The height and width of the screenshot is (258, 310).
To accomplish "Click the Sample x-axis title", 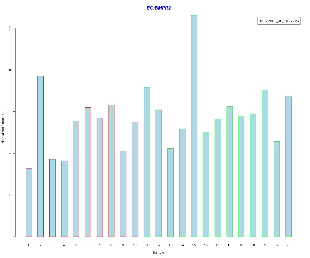I will (158, 253).
